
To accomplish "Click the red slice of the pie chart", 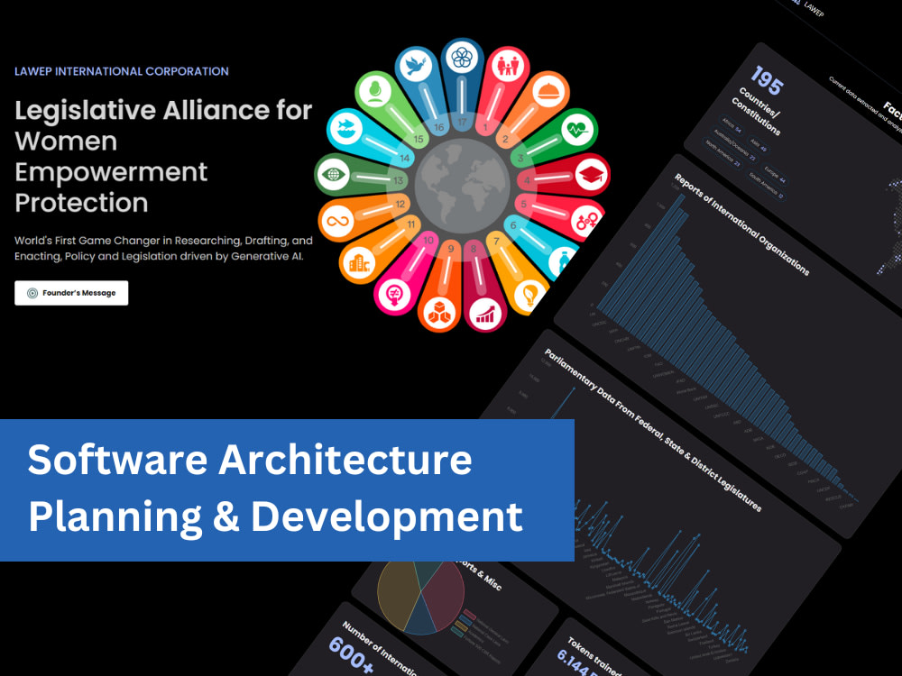I will click(446, 593).
